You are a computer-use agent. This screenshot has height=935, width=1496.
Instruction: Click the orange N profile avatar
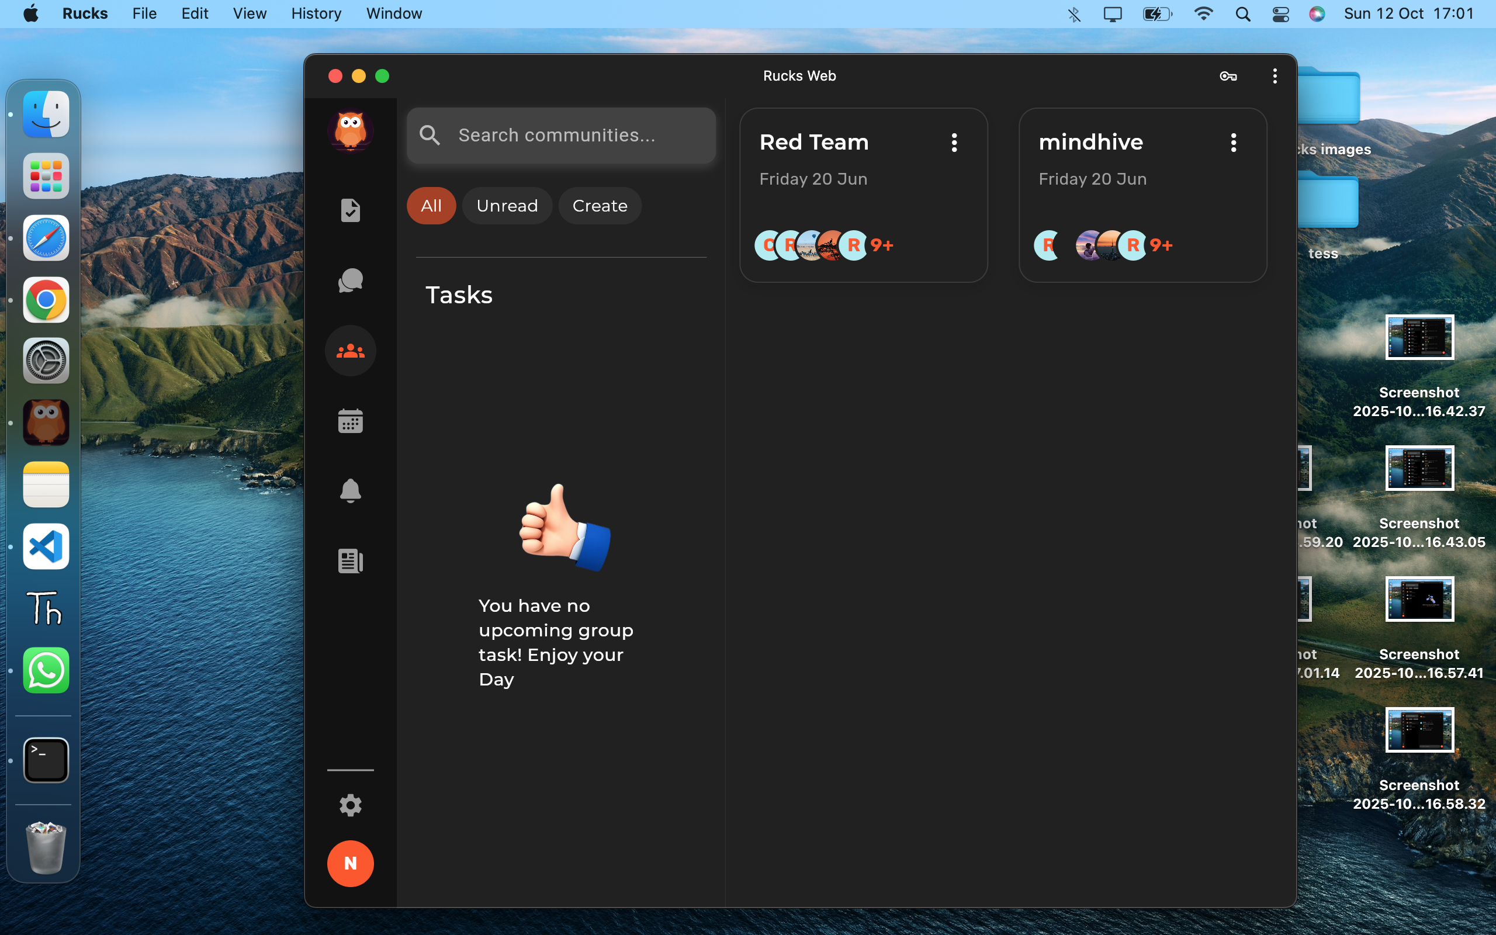(350, 863)
